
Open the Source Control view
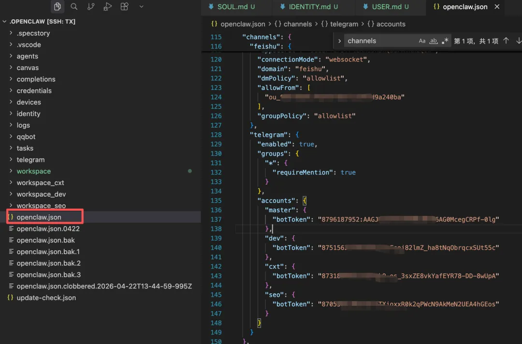[x=91, y=7]
